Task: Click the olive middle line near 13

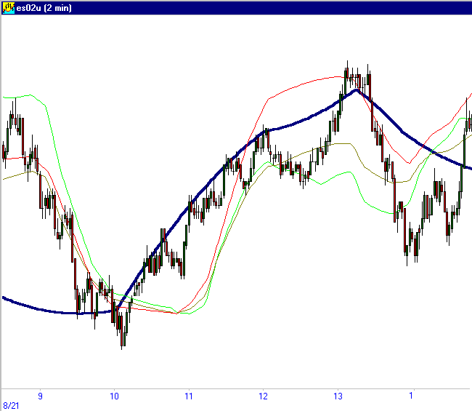Action: click(338, 144)
